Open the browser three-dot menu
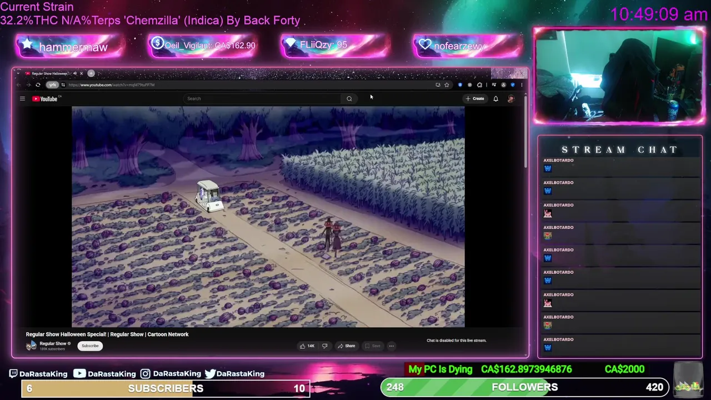 pos(521,85)
